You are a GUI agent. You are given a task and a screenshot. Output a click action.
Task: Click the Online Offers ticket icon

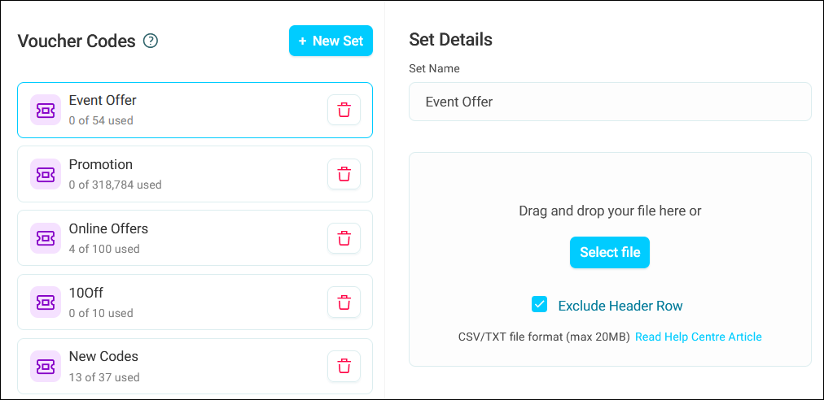click(46, 238)
